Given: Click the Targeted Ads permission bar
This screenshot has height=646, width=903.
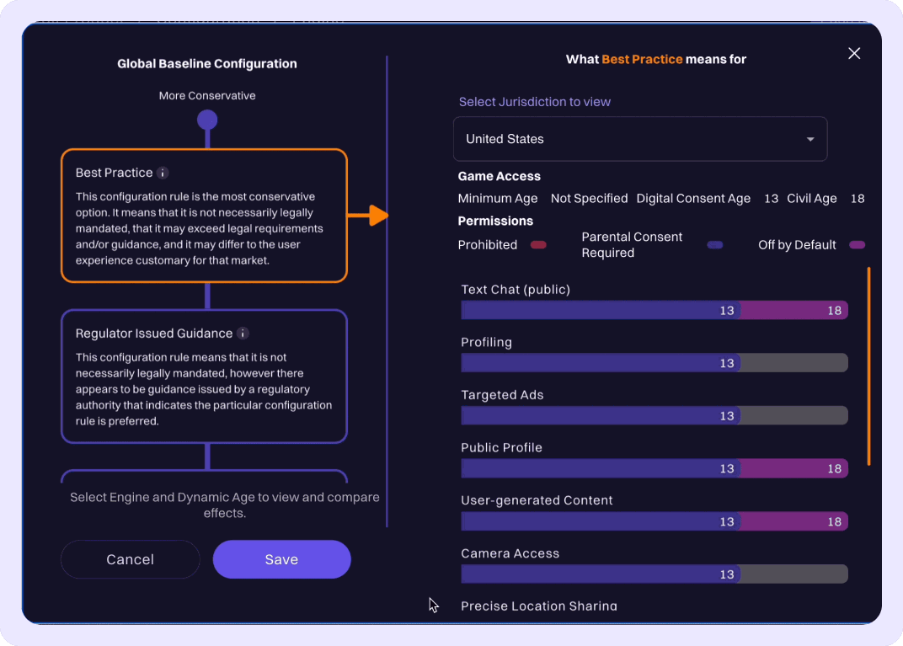Looking at the screenshot, I should [x=654, y=416].
